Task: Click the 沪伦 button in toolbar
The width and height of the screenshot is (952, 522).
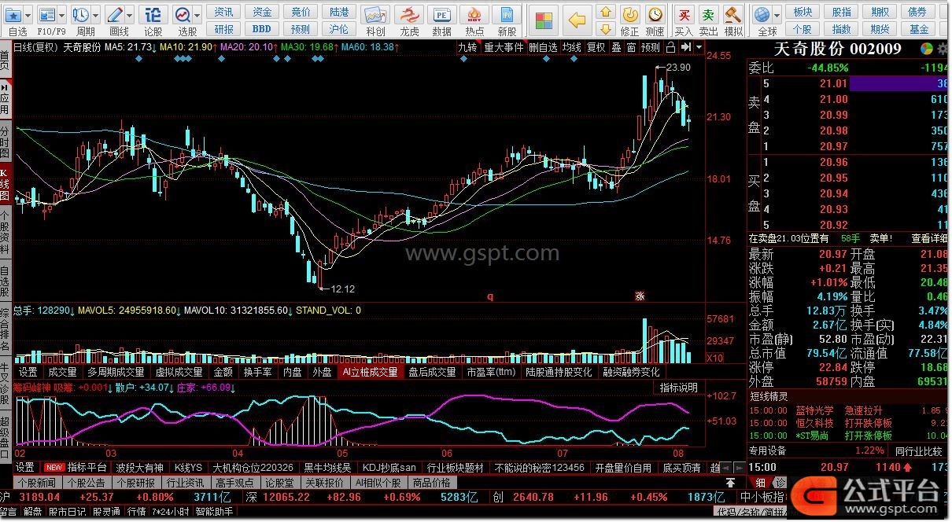Action: tap(339, 29)
